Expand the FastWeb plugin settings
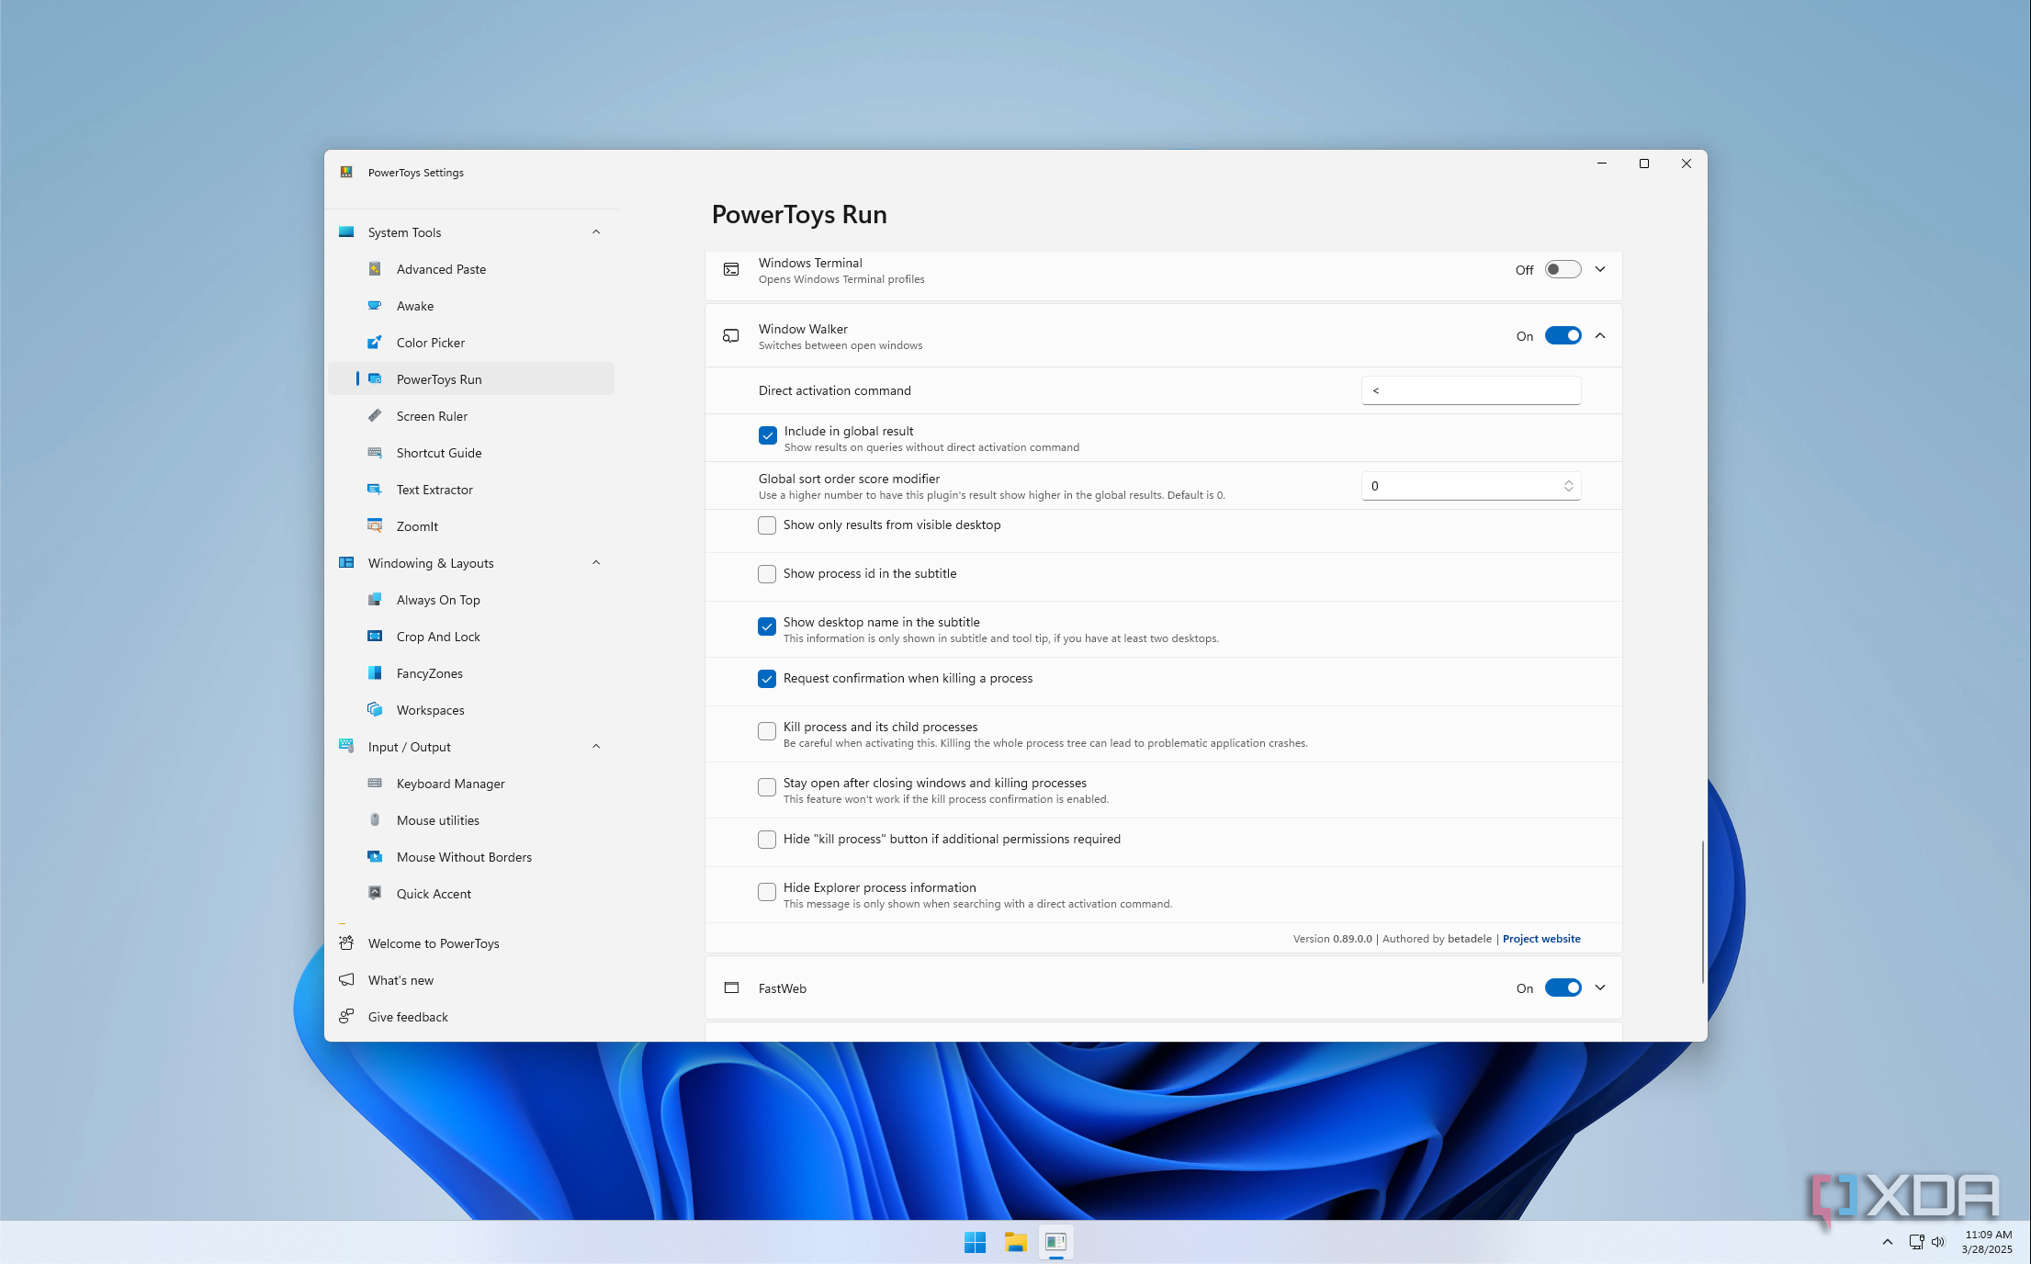The image size is (2031, 1264). tap(1600, 988)
